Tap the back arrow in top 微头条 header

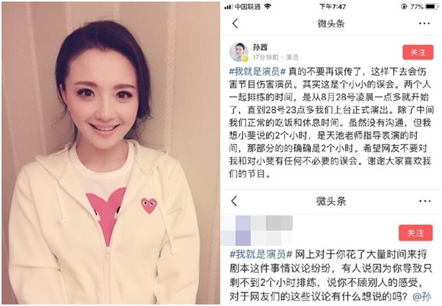point(235,24)
